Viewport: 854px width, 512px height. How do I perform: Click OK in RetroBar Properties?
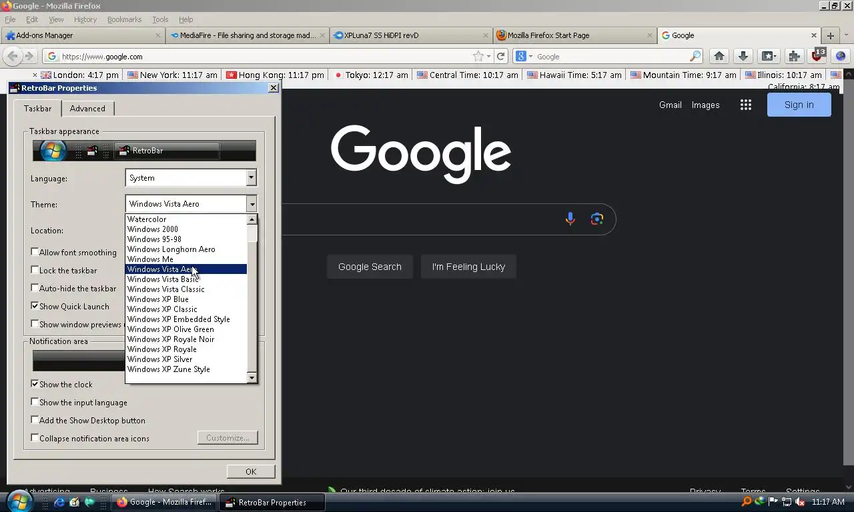tap(251, 471)
